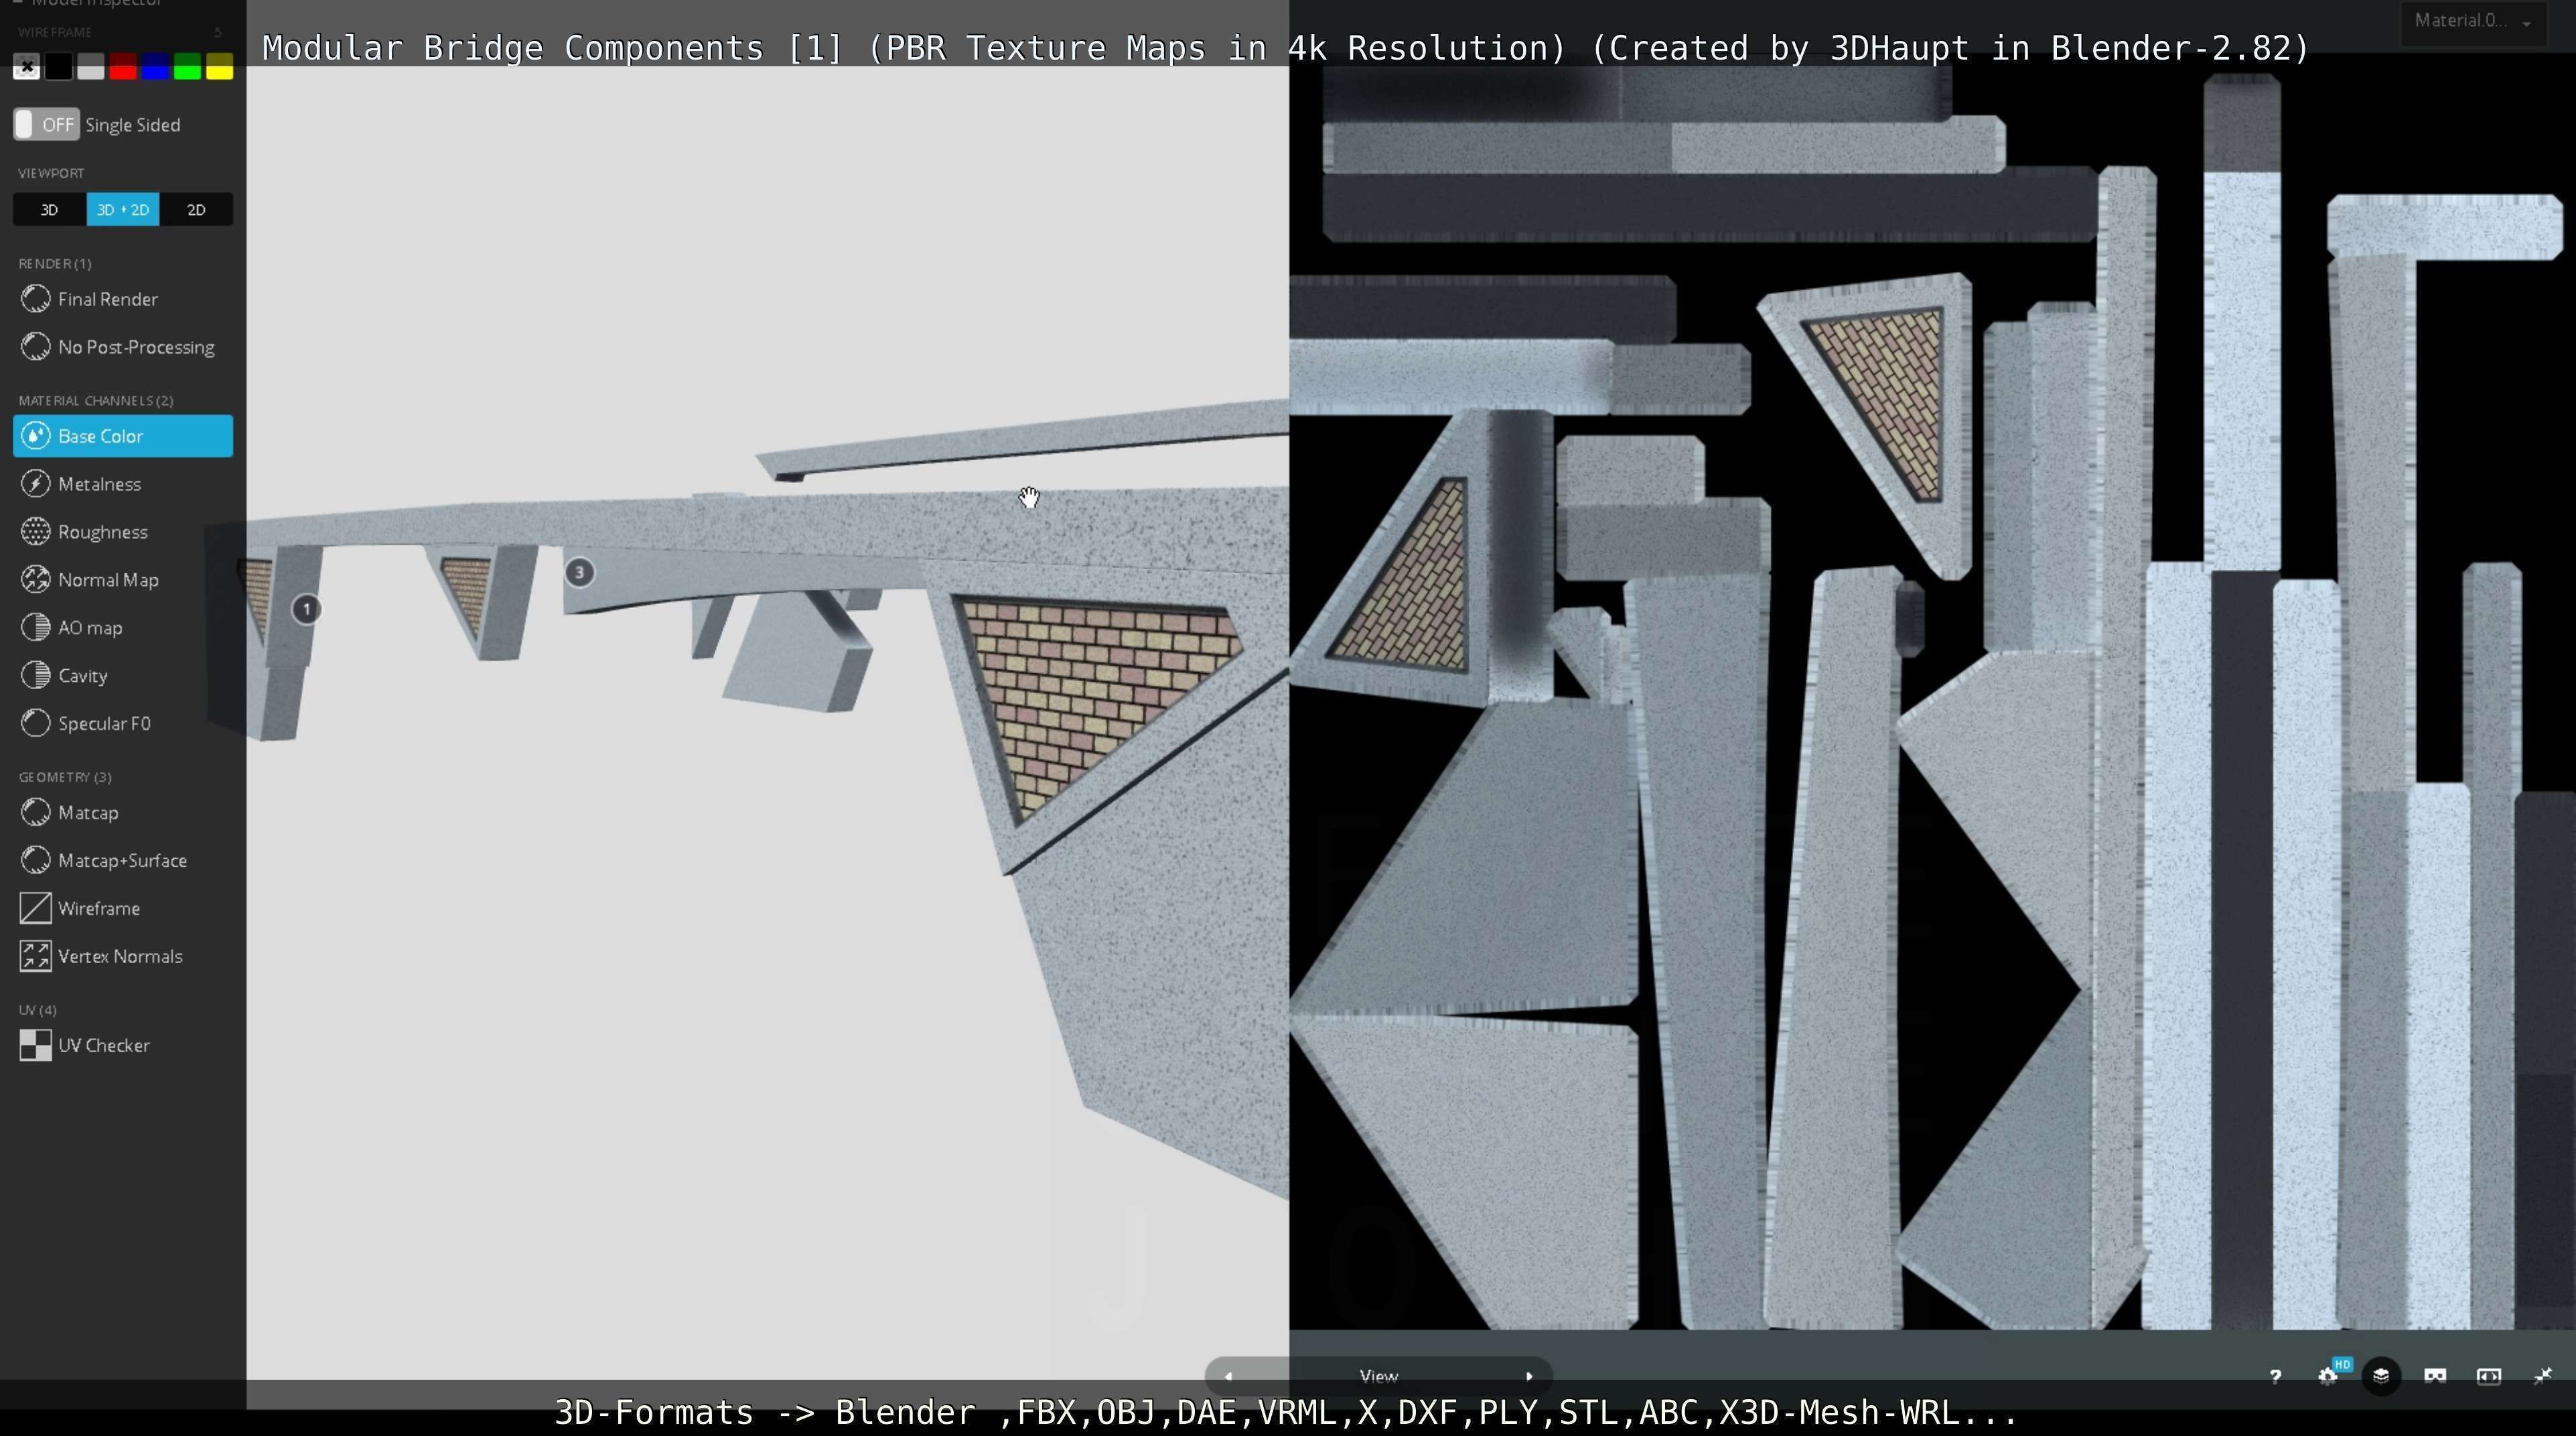Go to the next annotation arrow
This screenshot has width=2576, height=1436.
coord(1529,1377)
